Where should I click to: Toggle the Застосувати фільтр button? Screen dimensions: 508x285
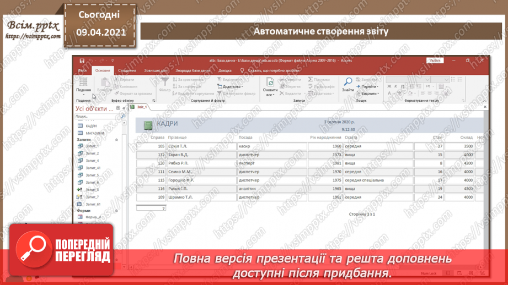[237, 94]
